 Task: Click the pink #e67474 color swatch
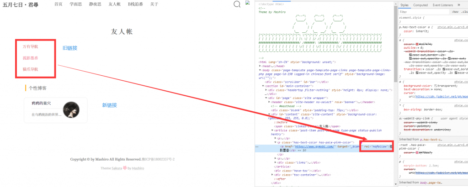point(417,44)
